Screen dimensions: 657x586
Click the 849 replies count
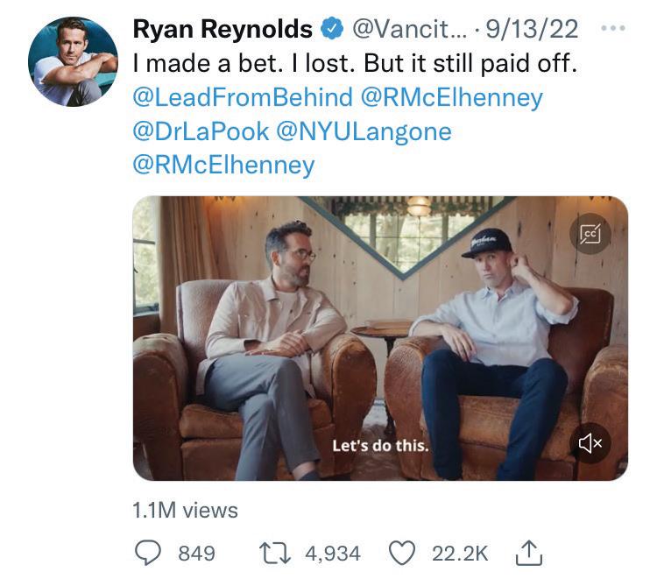click(x=196, y=554)
